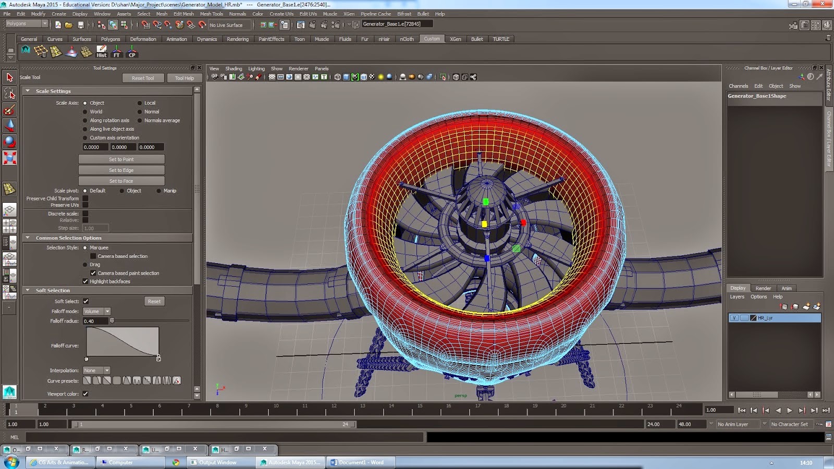Run the FT shelf button
Image resolution: width=834 pixels, height=469 pixels.
click(117, 51)
